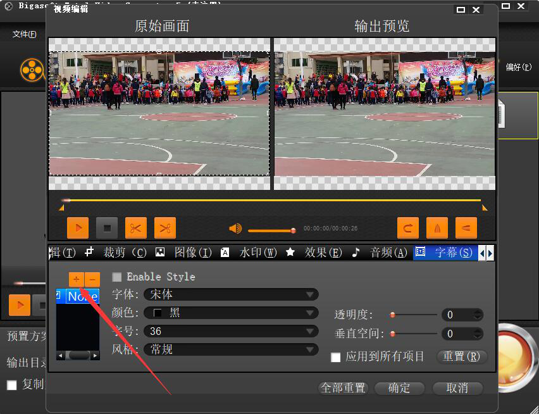Viewport: 539px width, 414px height.
Task: Confirm with the 确定 button
Action: point(399,388)
